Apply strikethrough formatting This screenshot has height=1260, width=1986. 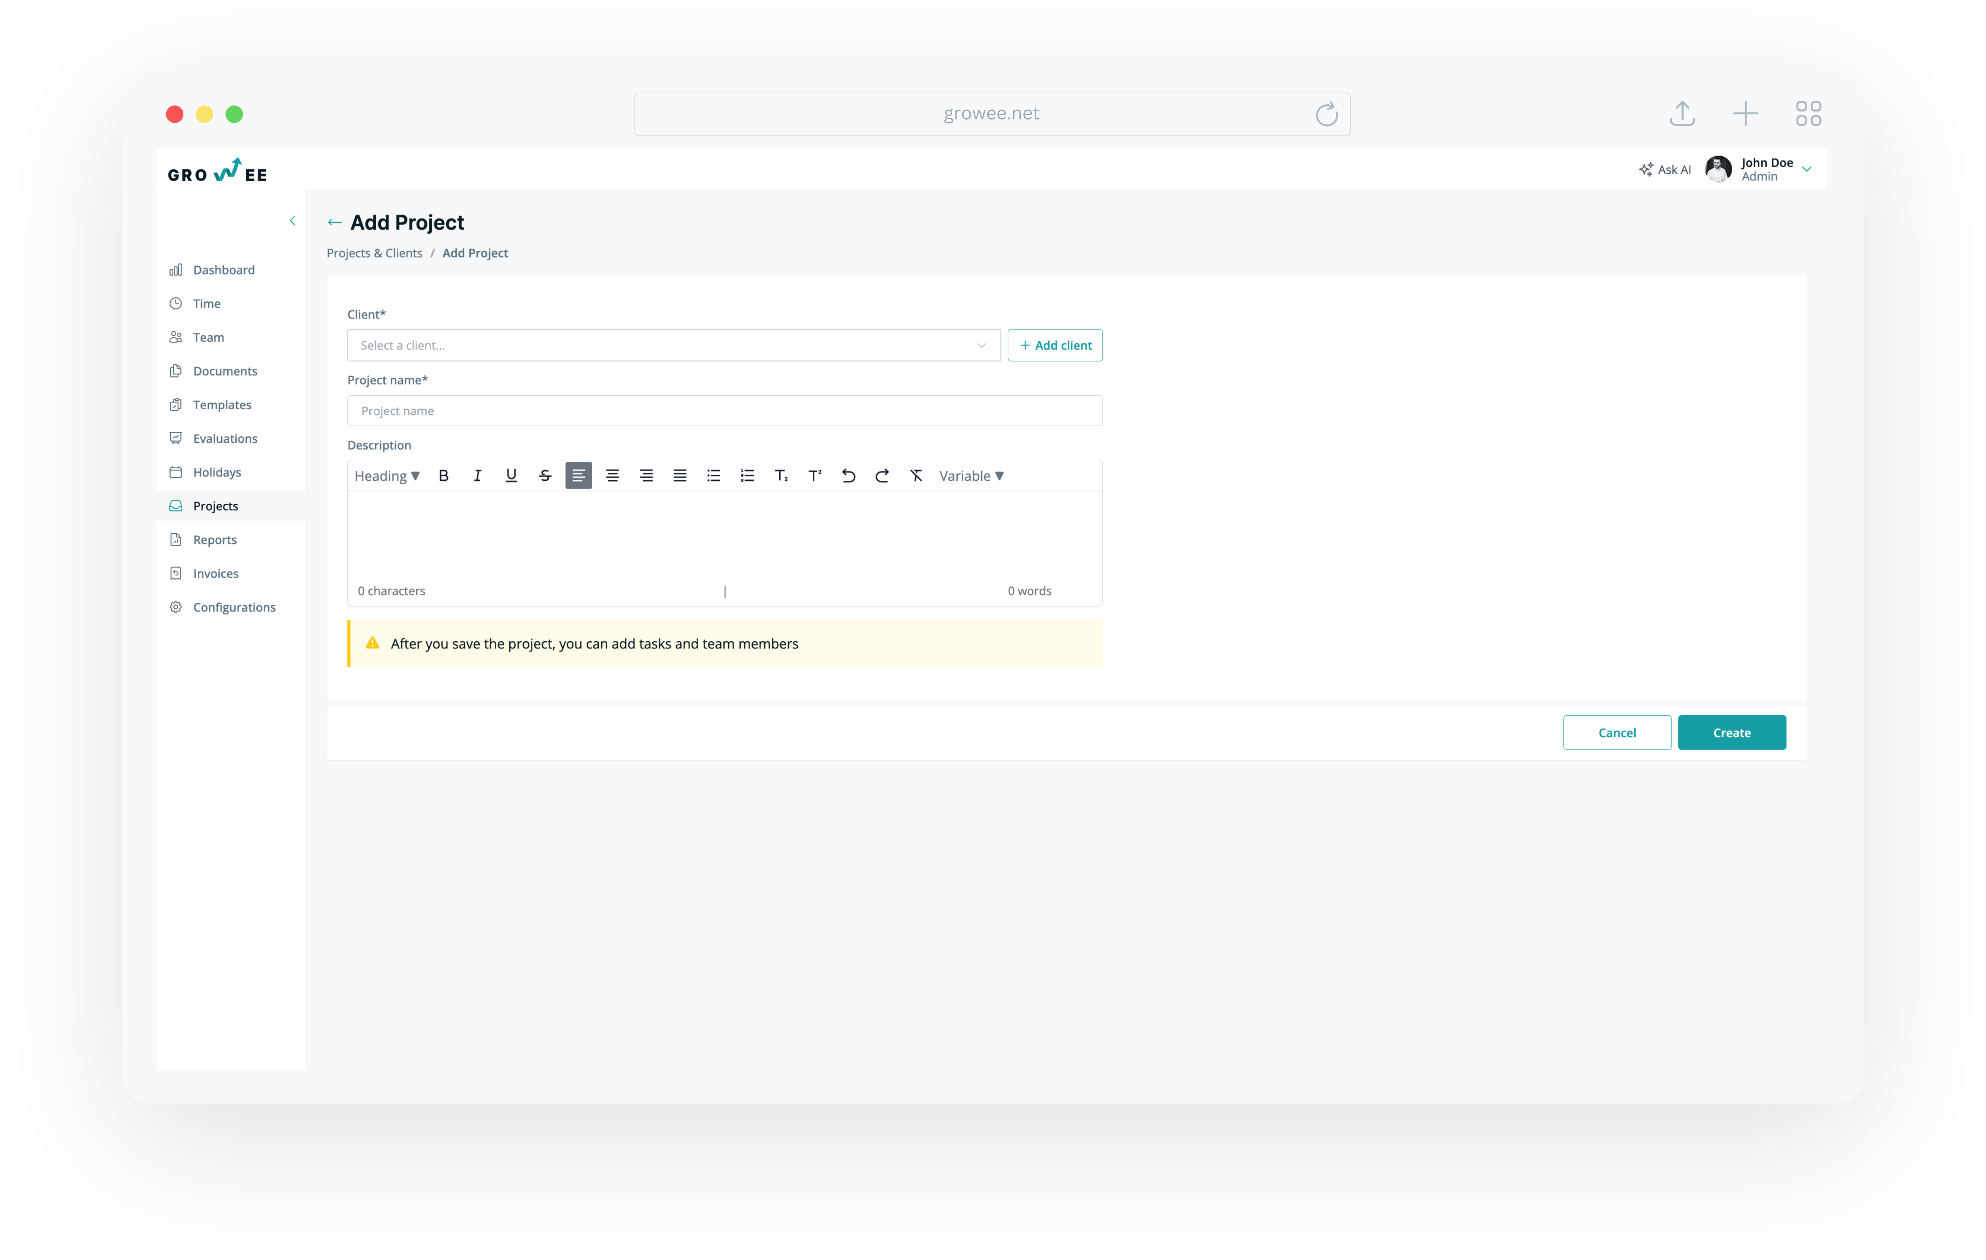545,476
